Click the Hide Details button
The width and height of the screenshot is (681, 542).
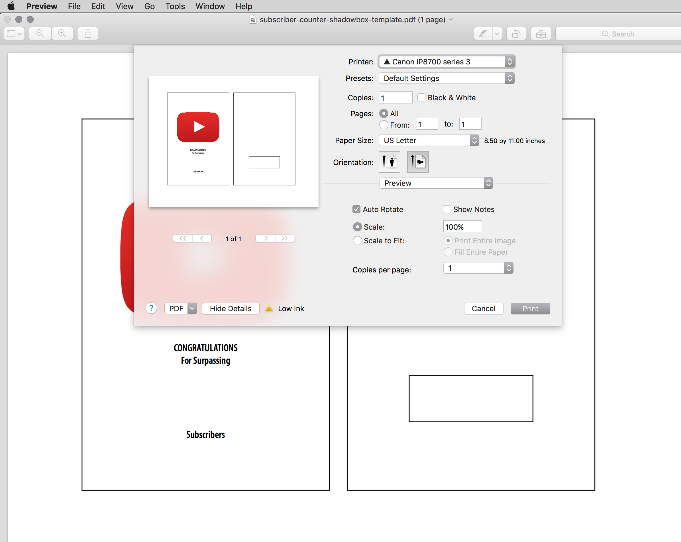pyautogui.click(x=231, y=308)
